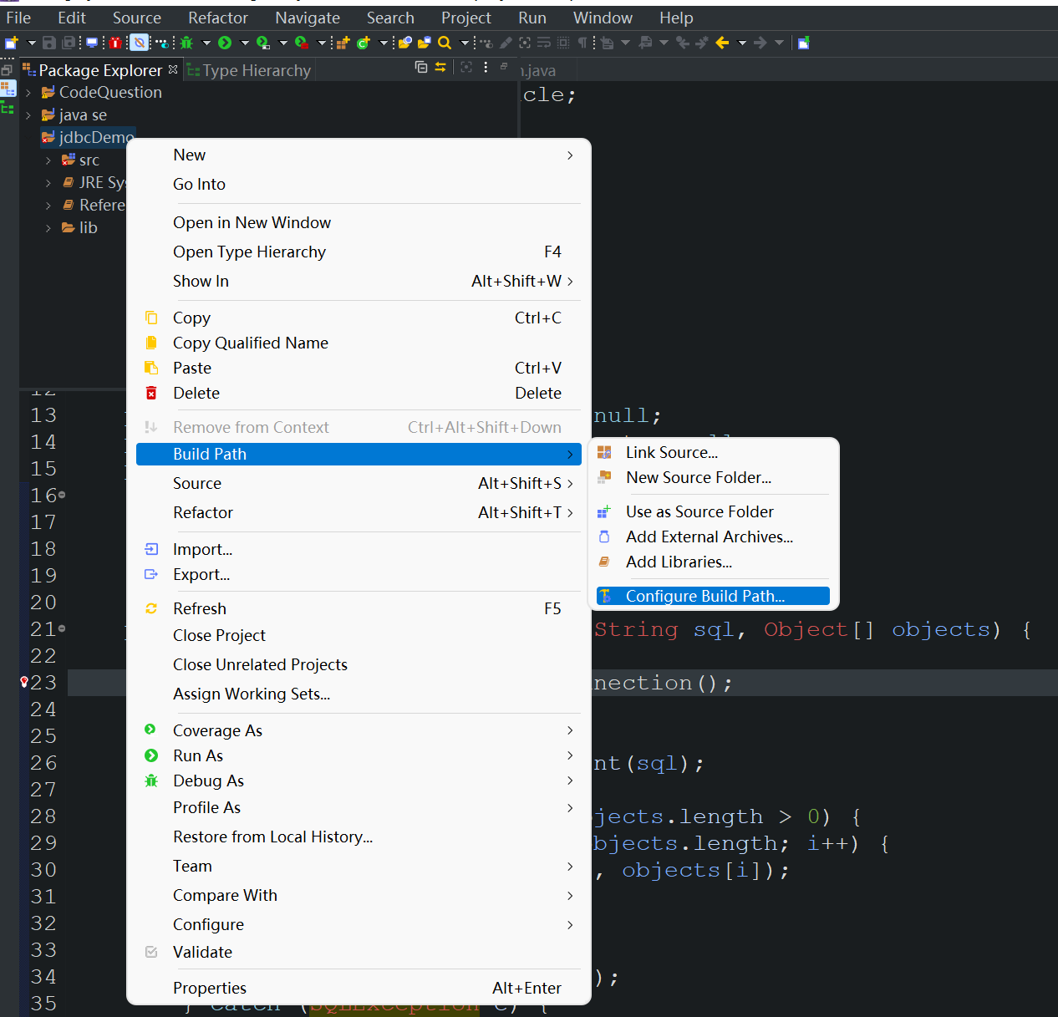
Task: Save the file with the Save icon
Action: pyautogui.click(x=48, y=43)
